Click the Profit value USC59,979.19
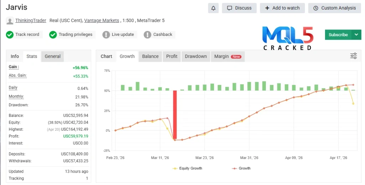This screenshot has width=365, height=185. click(x=76, y=136)
